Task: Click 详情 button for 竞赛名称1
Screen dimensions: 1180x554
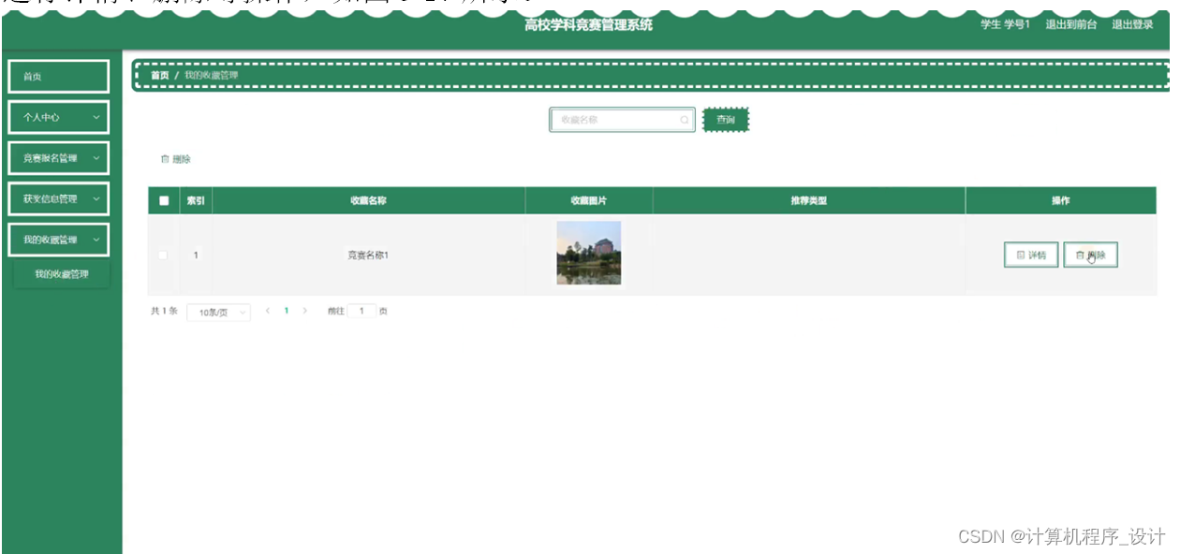Action: 1031,255
